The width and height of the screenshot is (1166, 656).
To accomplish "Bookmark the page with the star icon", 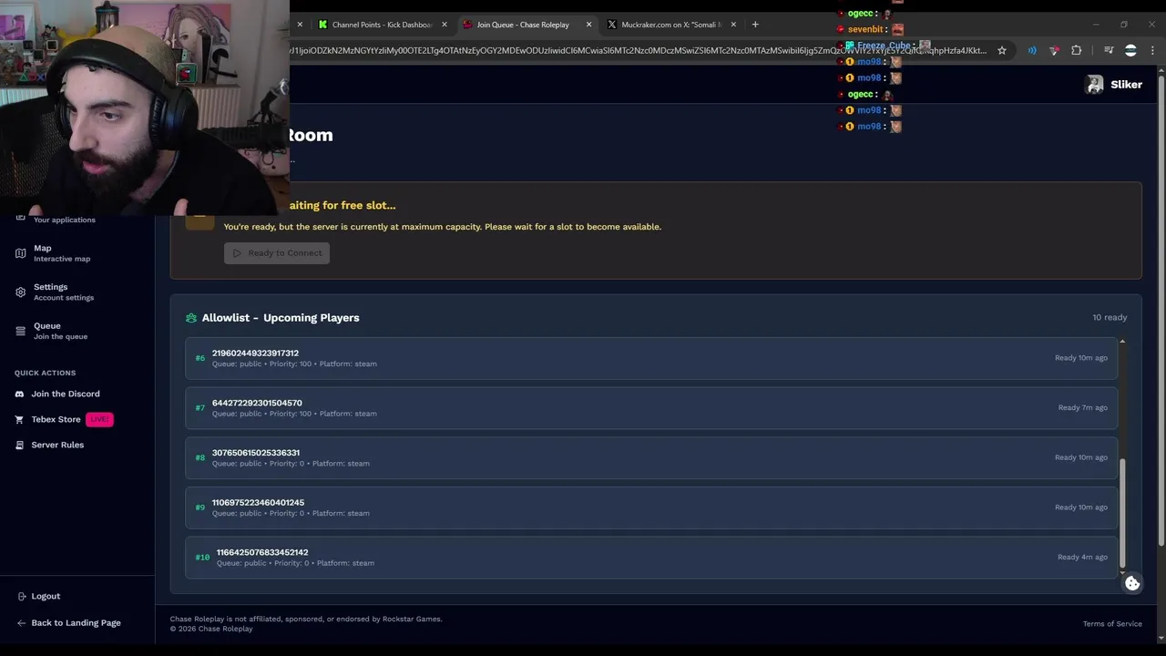I will [1002, 51].
